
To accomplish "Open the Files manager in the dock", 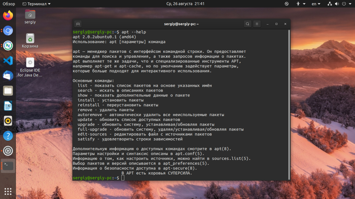I will pos(8,91).
